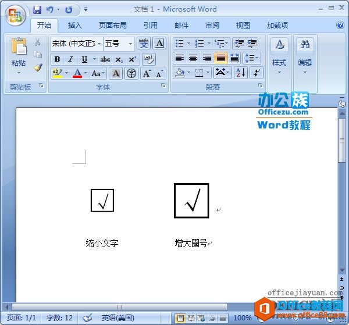Toggle character shading

click(x=116, y=73)
